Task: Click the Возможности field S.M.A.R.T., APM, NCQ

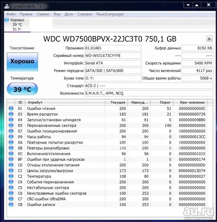Action: [149, 93]
